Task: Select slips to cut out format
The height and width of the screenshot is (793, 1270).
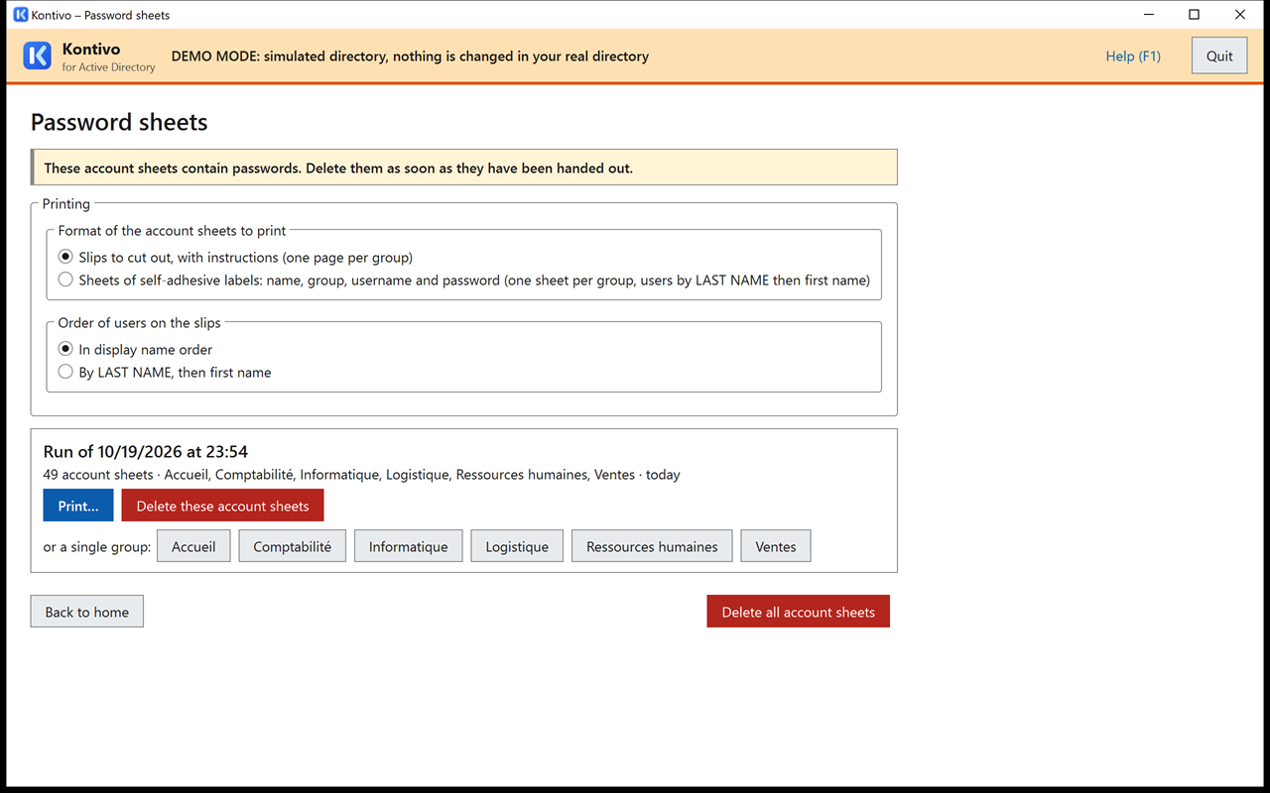Action: pos(65,257)
